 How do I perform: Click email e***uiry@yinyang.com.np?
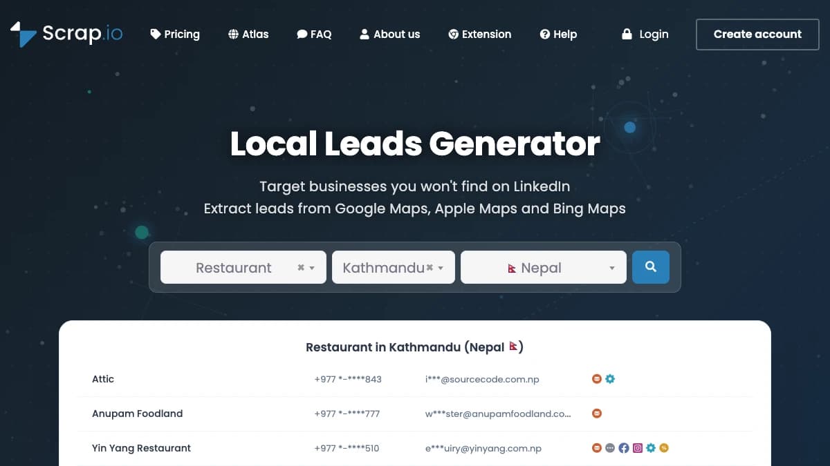[483, 448]
